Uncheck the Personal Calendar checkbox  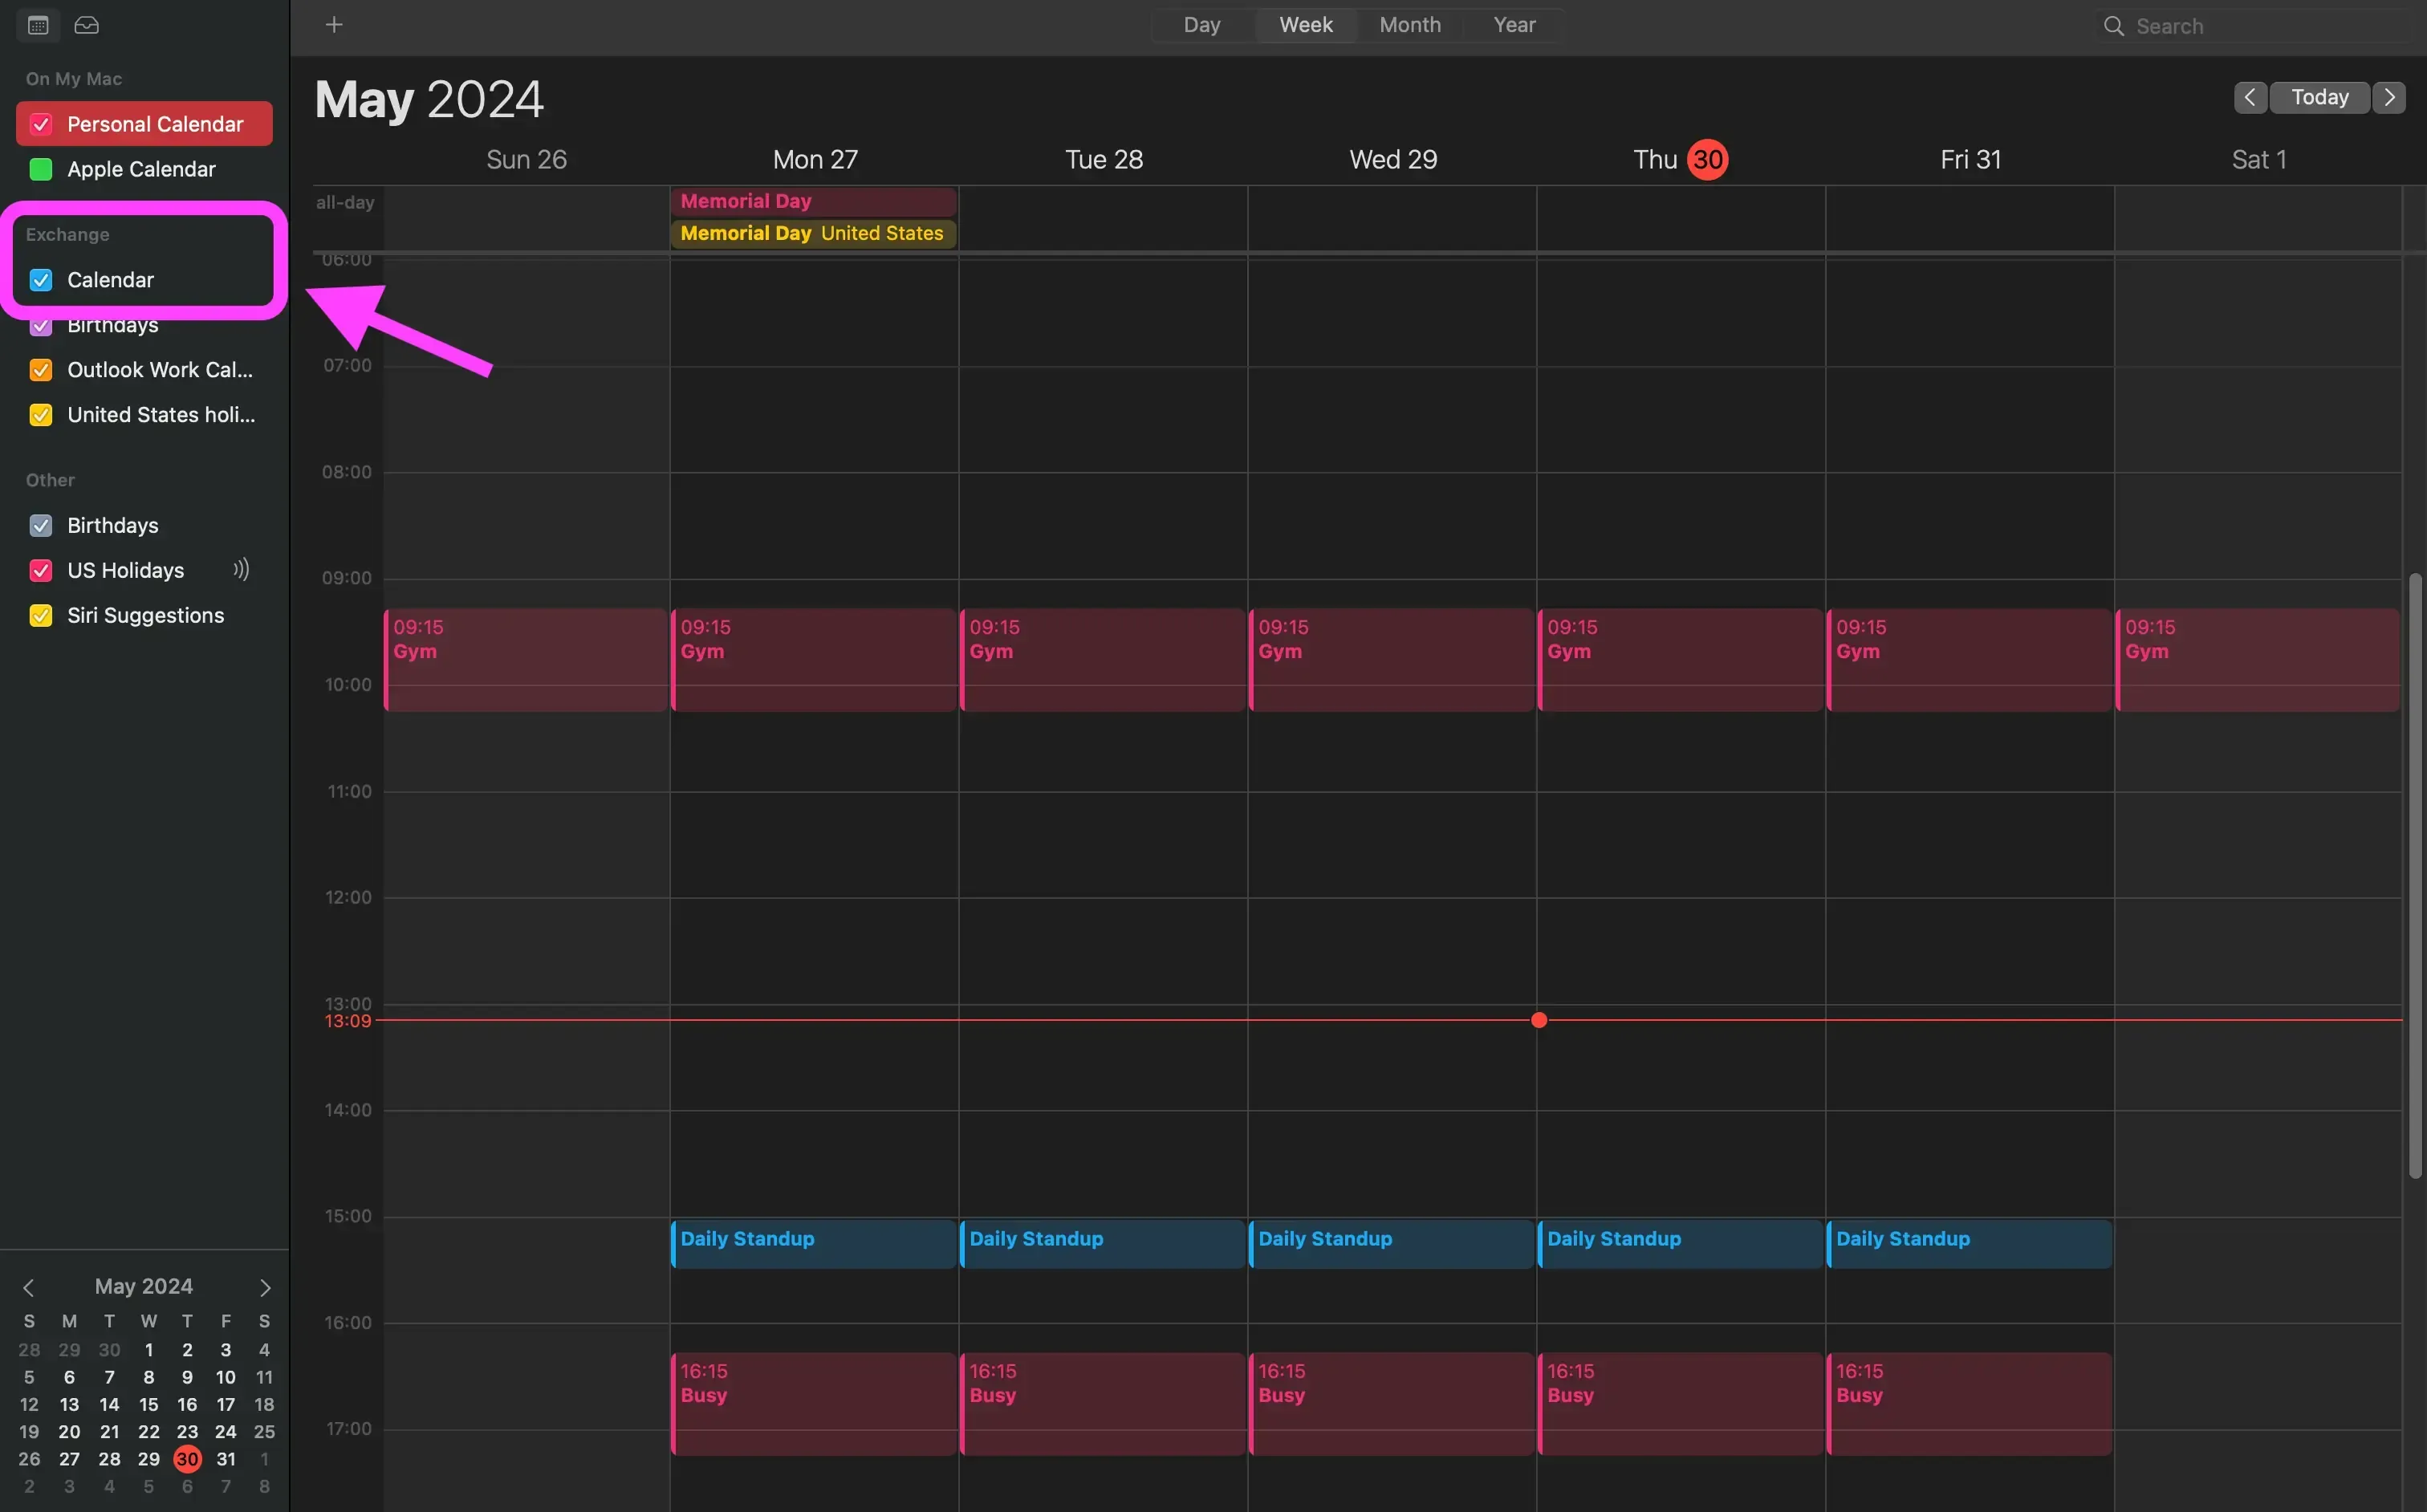(x=41, y=123)
